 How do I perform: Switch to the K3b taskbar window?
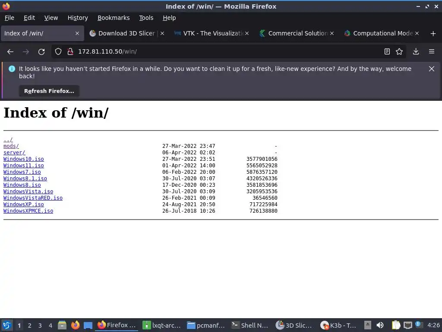coord(339,325)
